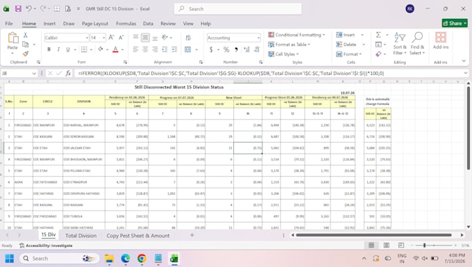Viewport: 472px width, 267px height.
Task: Apply fill color bucket
Action: (101, 49)
